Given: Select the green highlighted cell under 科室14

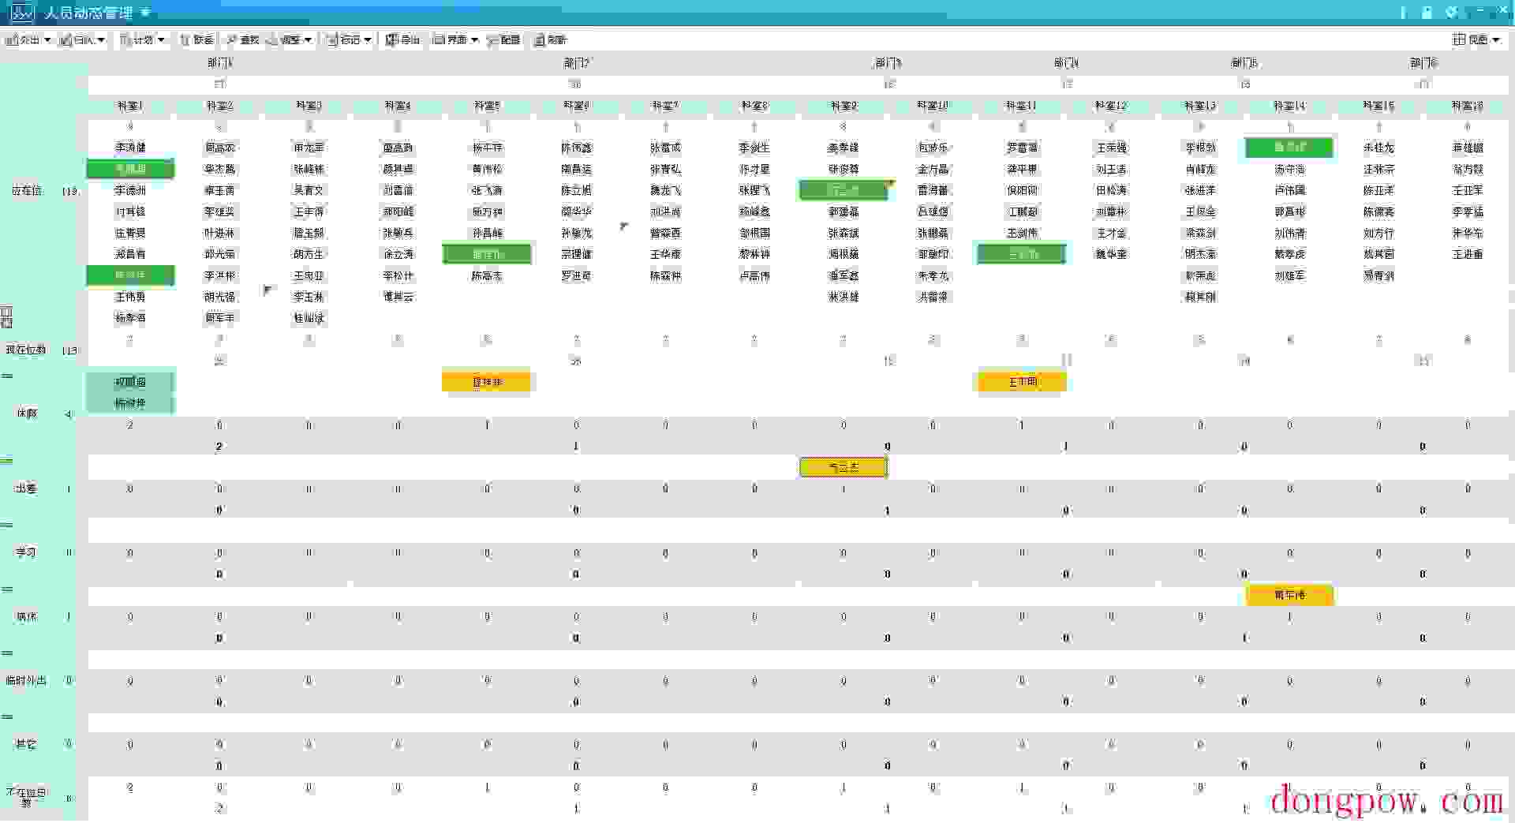Looking at the screenshot, I should [1290, 147].
